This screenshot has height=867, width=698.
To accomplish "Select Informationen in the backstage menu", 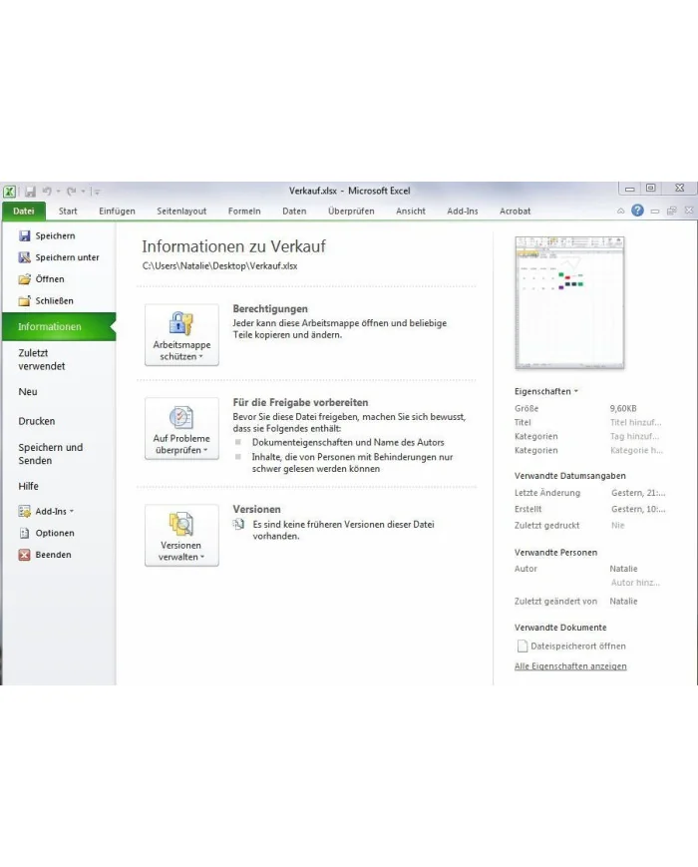I will [x=59, y=327].
